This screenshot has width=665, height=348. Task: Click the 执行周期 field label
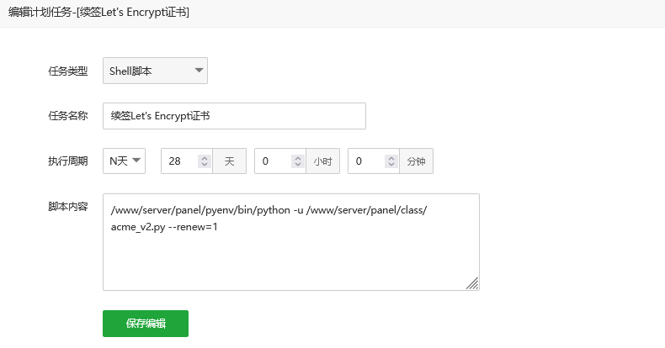(x=68, y=161)
